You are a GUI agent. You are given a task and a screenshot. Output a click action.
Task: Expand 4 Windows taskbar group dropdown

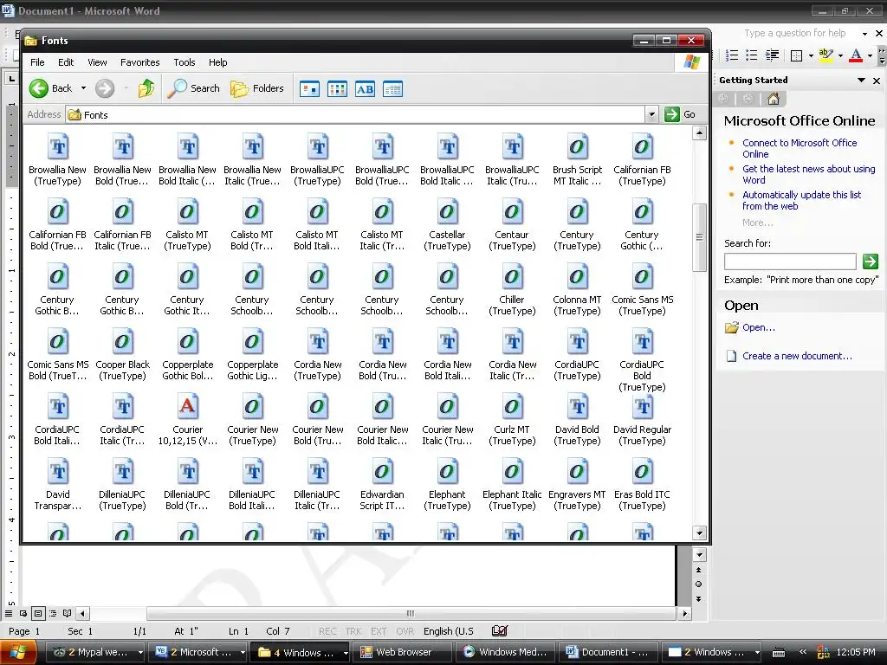click(x=346, y=652)
